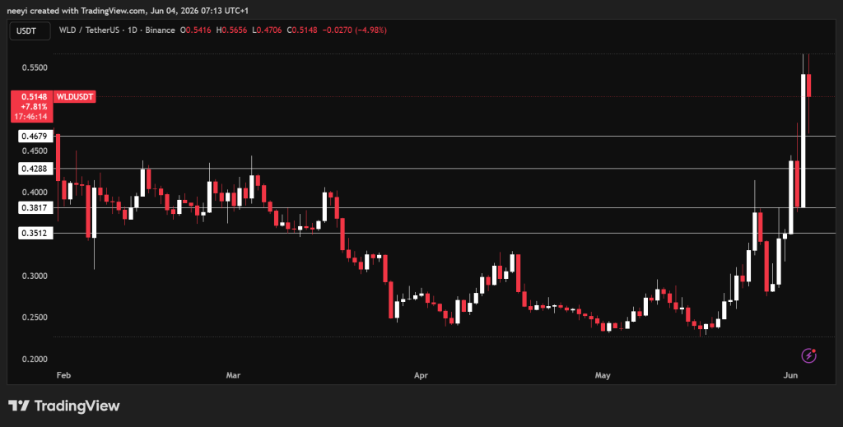Click the WLDUSDT price label tag

point(75,97)
